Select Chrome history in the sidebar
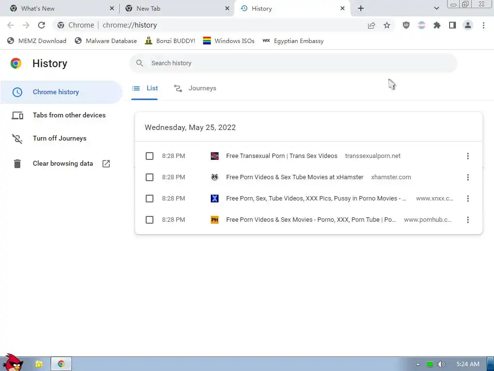The image size is (494, 371). [x=61, y=92]
